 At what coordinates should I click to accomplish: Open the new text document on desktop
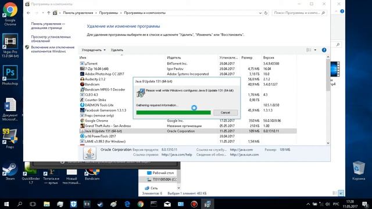(x=71, y=176)
